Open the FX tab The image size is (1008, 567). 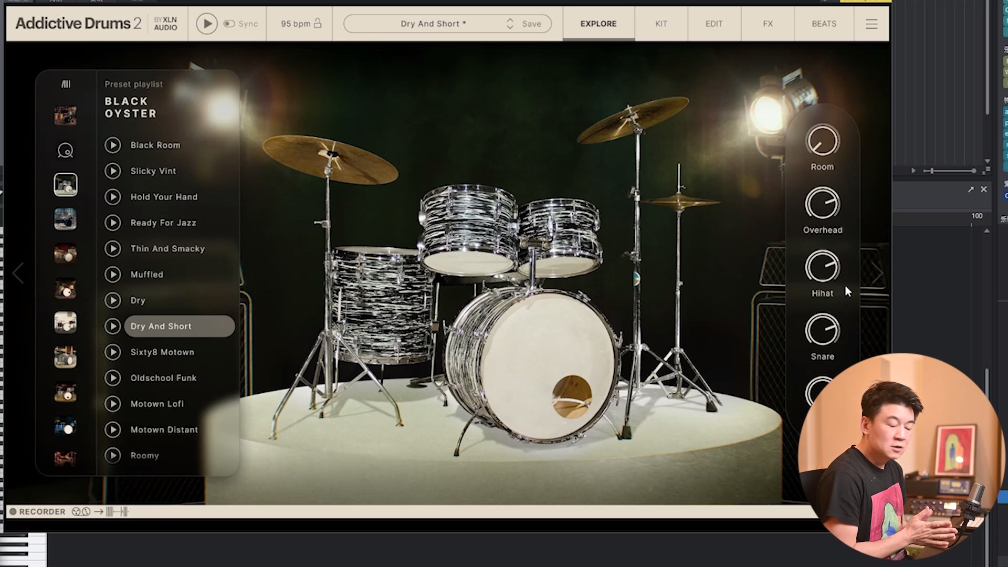(768, 24)
